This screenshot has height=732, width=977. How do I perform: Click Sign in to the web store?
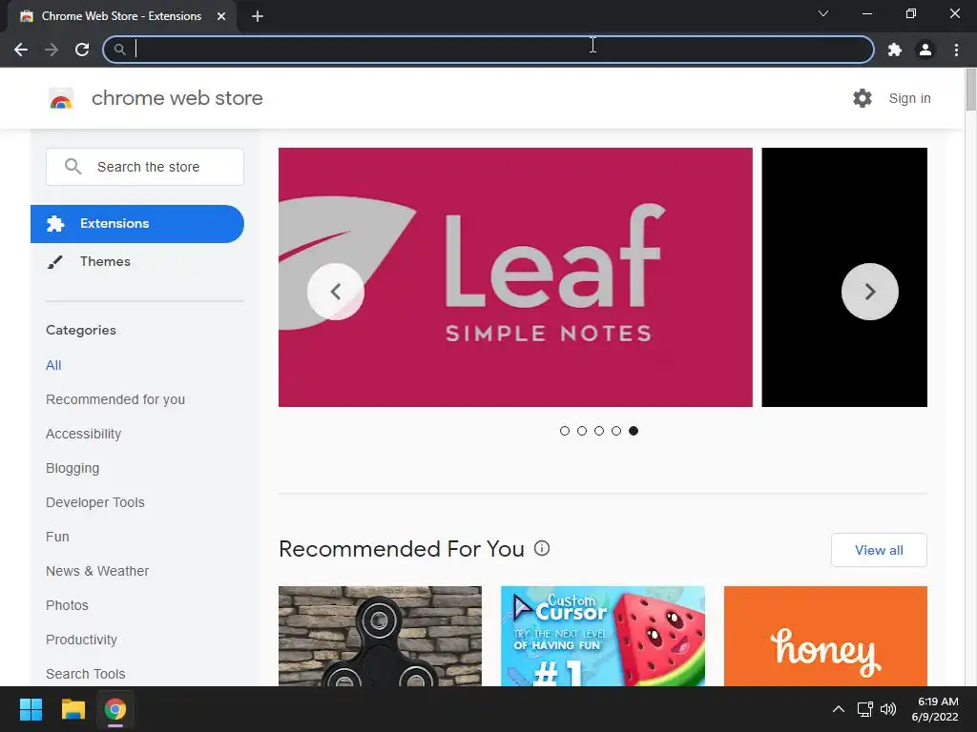point(909,98)
